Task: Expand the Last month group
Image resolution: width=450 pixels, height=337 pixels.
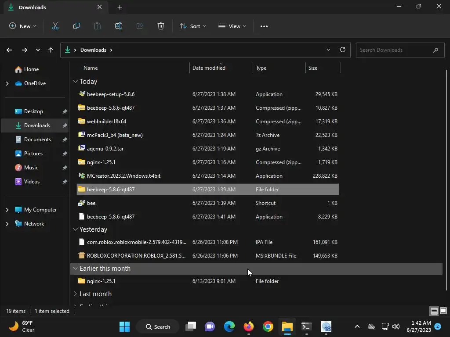Action: click(75, 294)
